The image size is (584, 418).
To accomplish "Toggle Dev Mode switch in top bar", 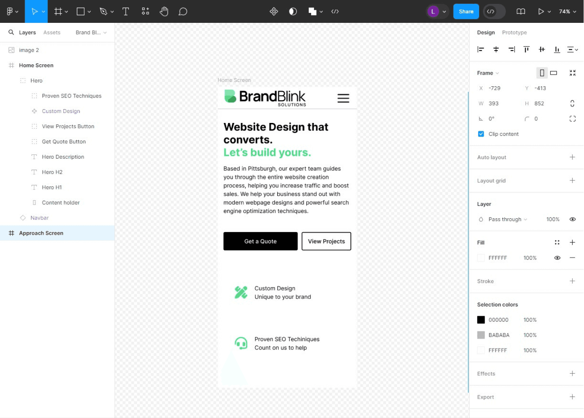I will point(494,12).
